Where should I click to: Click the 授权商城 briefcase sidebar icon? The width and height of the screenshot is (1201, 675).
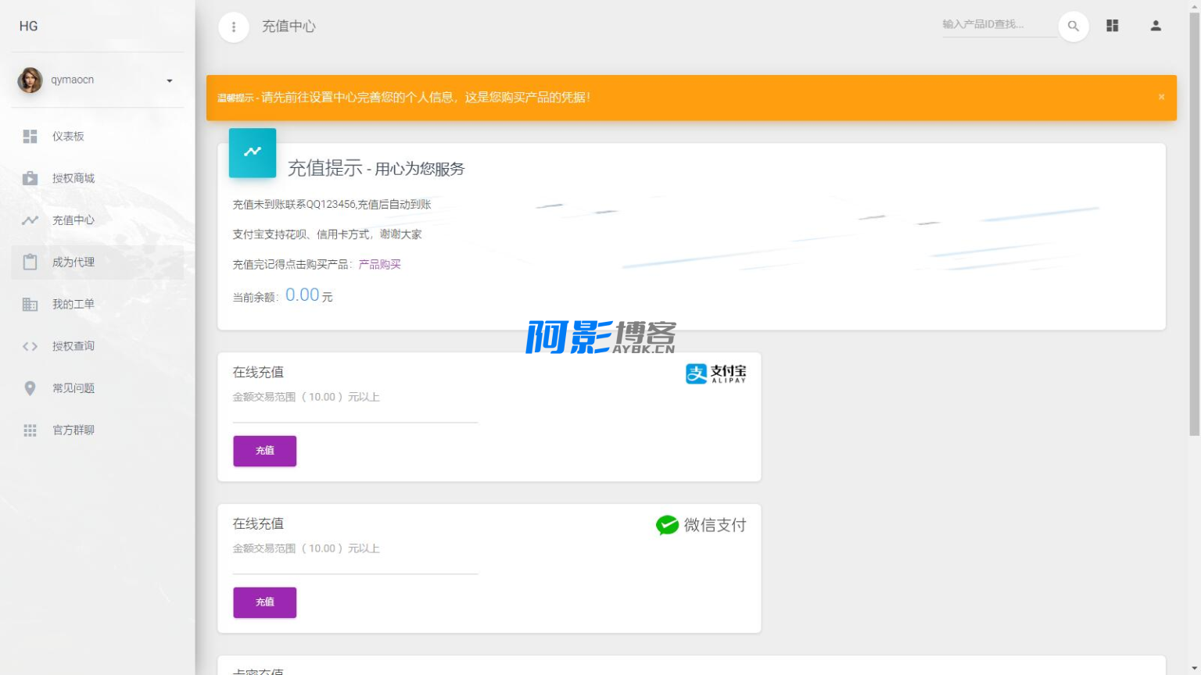click(x=30, y=179)
